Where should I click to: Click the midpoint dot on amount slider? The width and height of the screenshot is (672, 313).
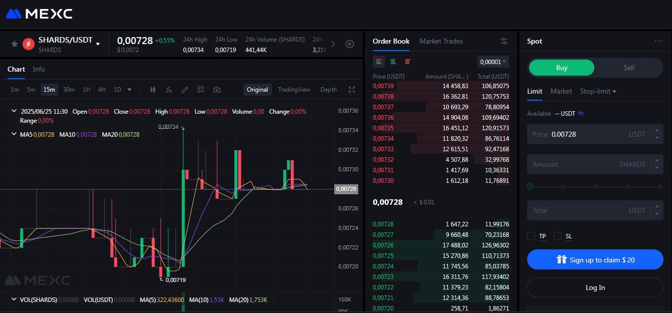pos(595,186)
